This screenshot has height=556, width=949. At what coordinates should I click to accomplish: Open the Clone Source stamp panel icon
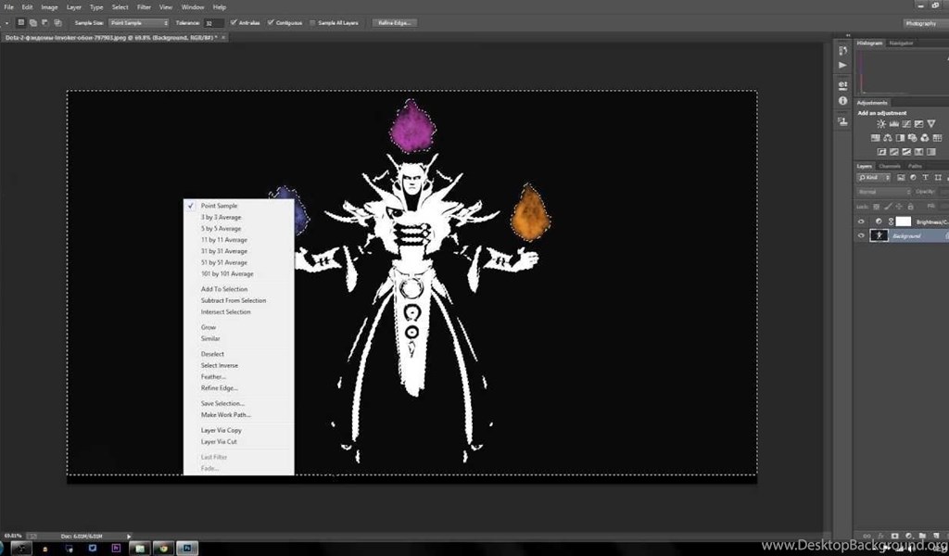pos(843,121)
